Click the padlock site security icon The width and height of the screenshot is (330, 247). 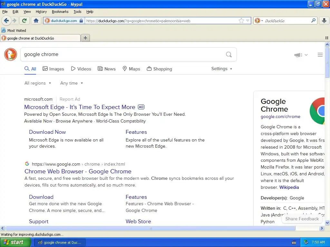tap(81, 21)
